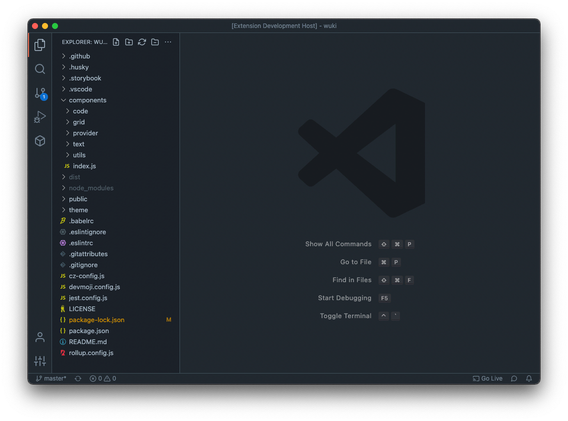The image size is (568, 421).
Task: Open the notifications bell
Action: point(529,379)
